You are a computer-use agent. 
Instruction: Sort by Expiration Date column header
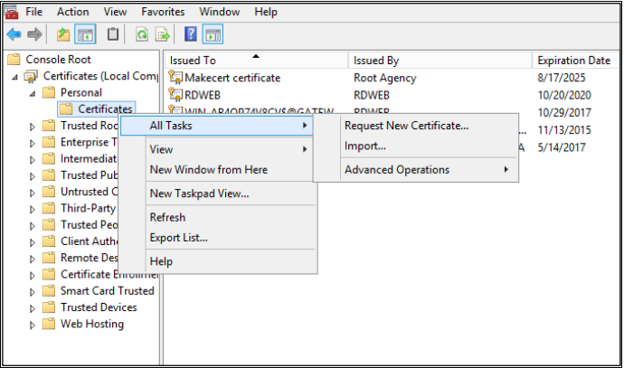tap(575, 61)
